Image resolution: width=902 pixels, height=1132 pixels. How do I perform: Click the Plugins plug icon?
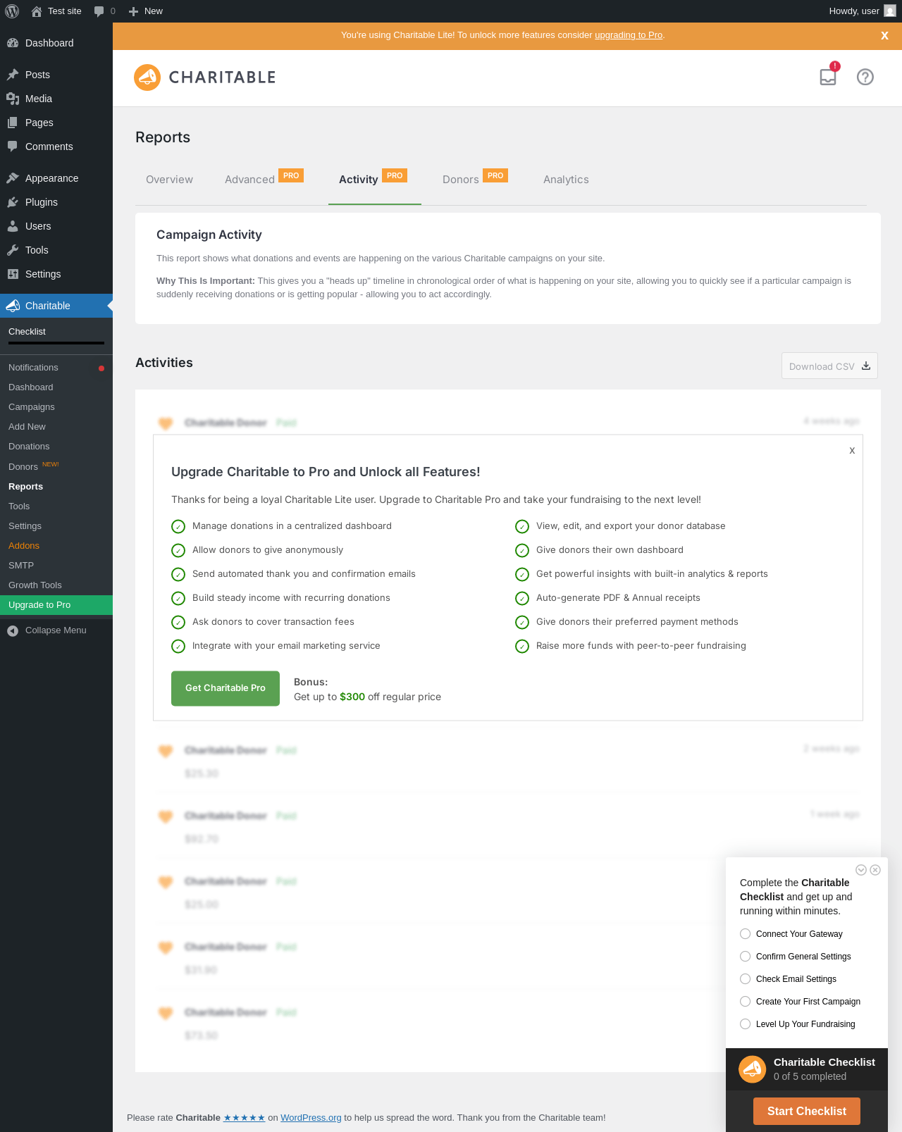point(13,202)
